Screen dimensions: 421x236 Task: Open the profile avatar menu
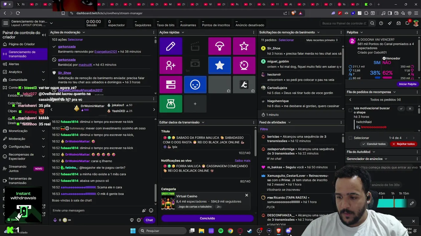click(416, 23)
